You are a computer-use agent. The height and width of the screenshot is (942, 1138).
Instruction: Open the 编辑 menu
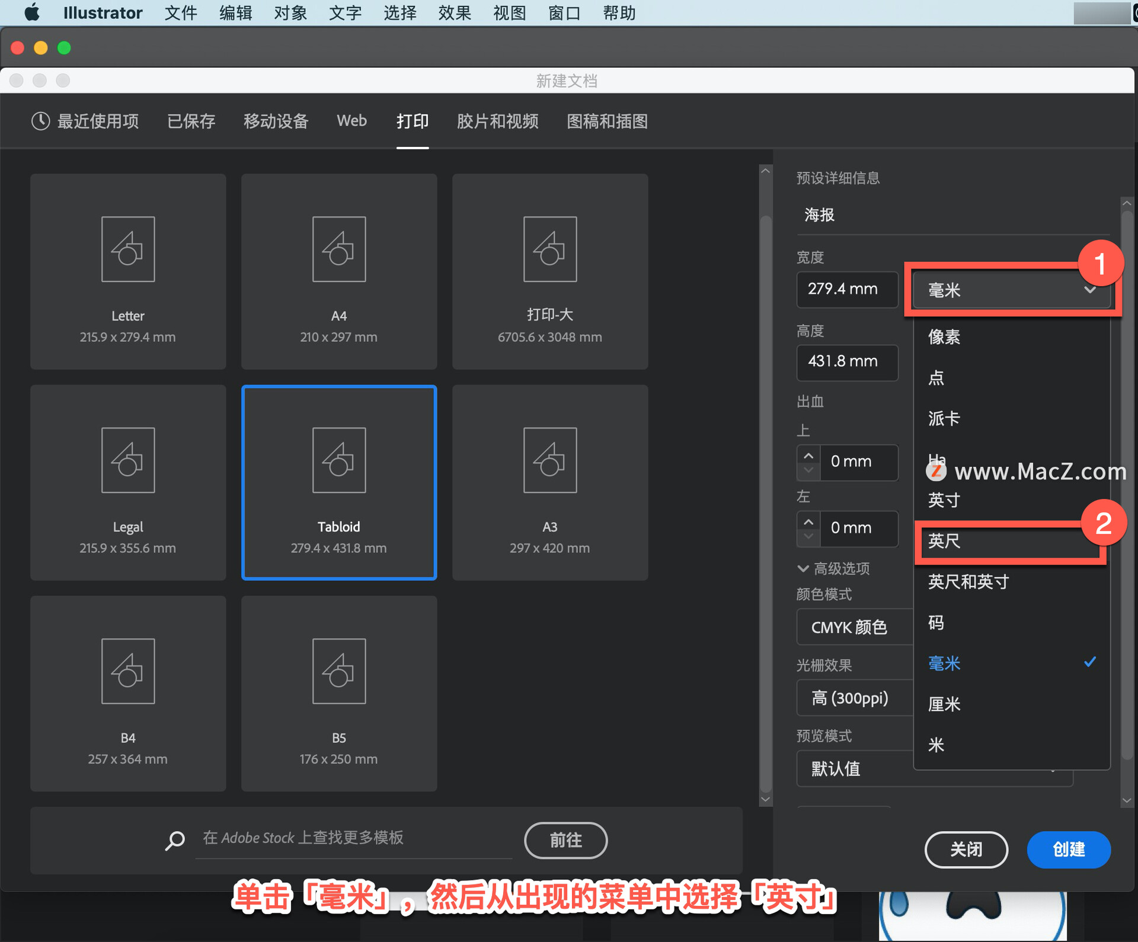click(235, 12)
